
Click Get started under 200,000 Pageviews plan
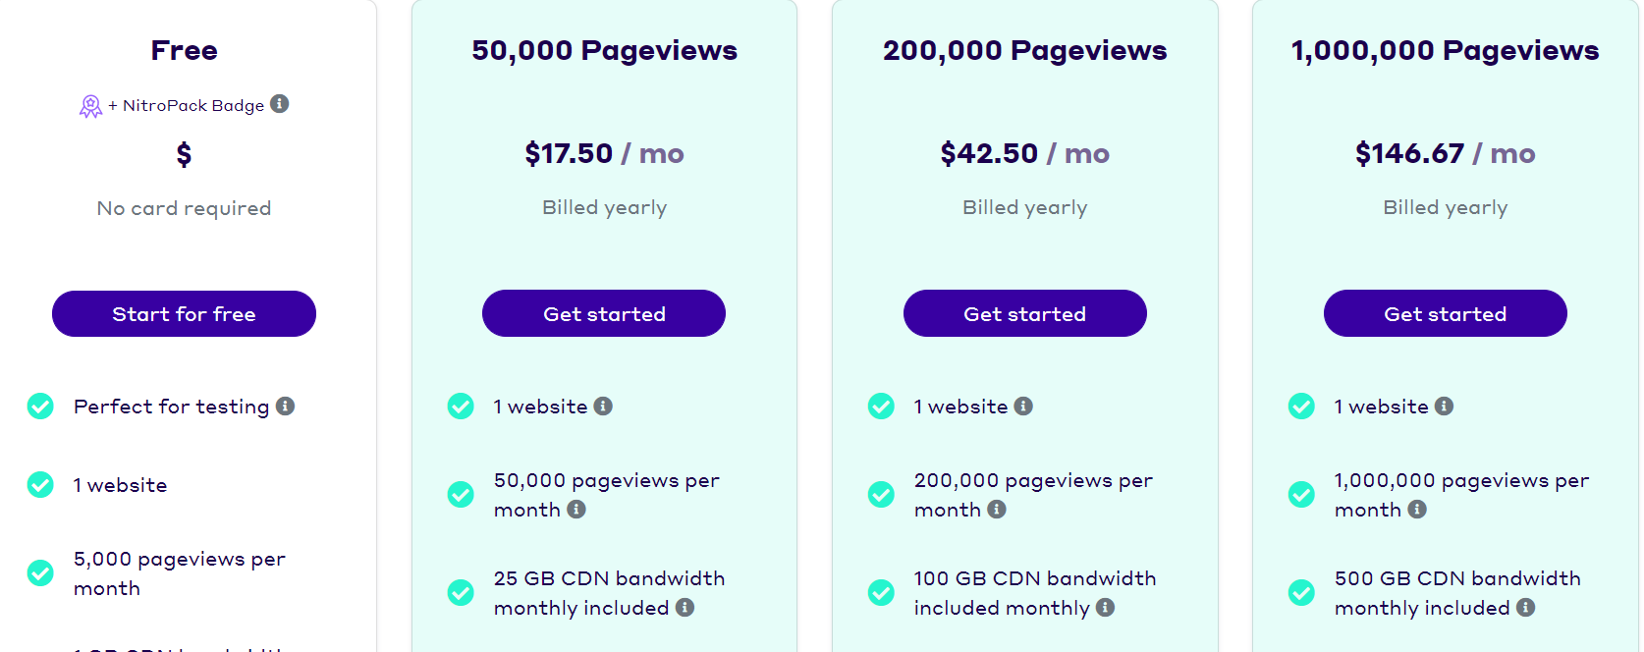click(x=1024, y=313)
